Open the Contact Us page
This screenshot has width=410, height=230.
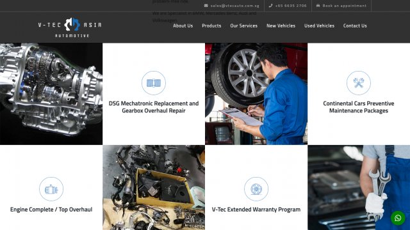355,26
